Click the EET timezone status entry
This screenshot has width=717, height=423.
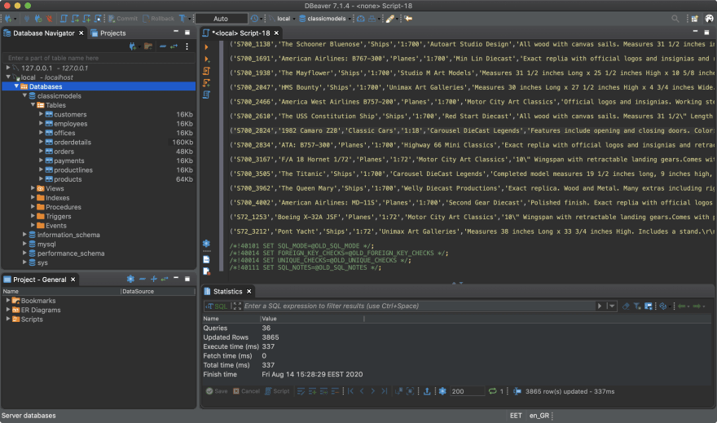(x=516, y=416)
